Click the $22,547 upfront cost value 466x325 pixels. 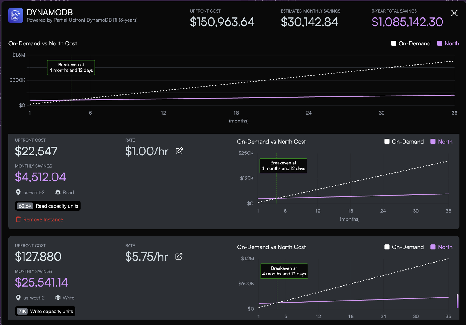(36, 151)
